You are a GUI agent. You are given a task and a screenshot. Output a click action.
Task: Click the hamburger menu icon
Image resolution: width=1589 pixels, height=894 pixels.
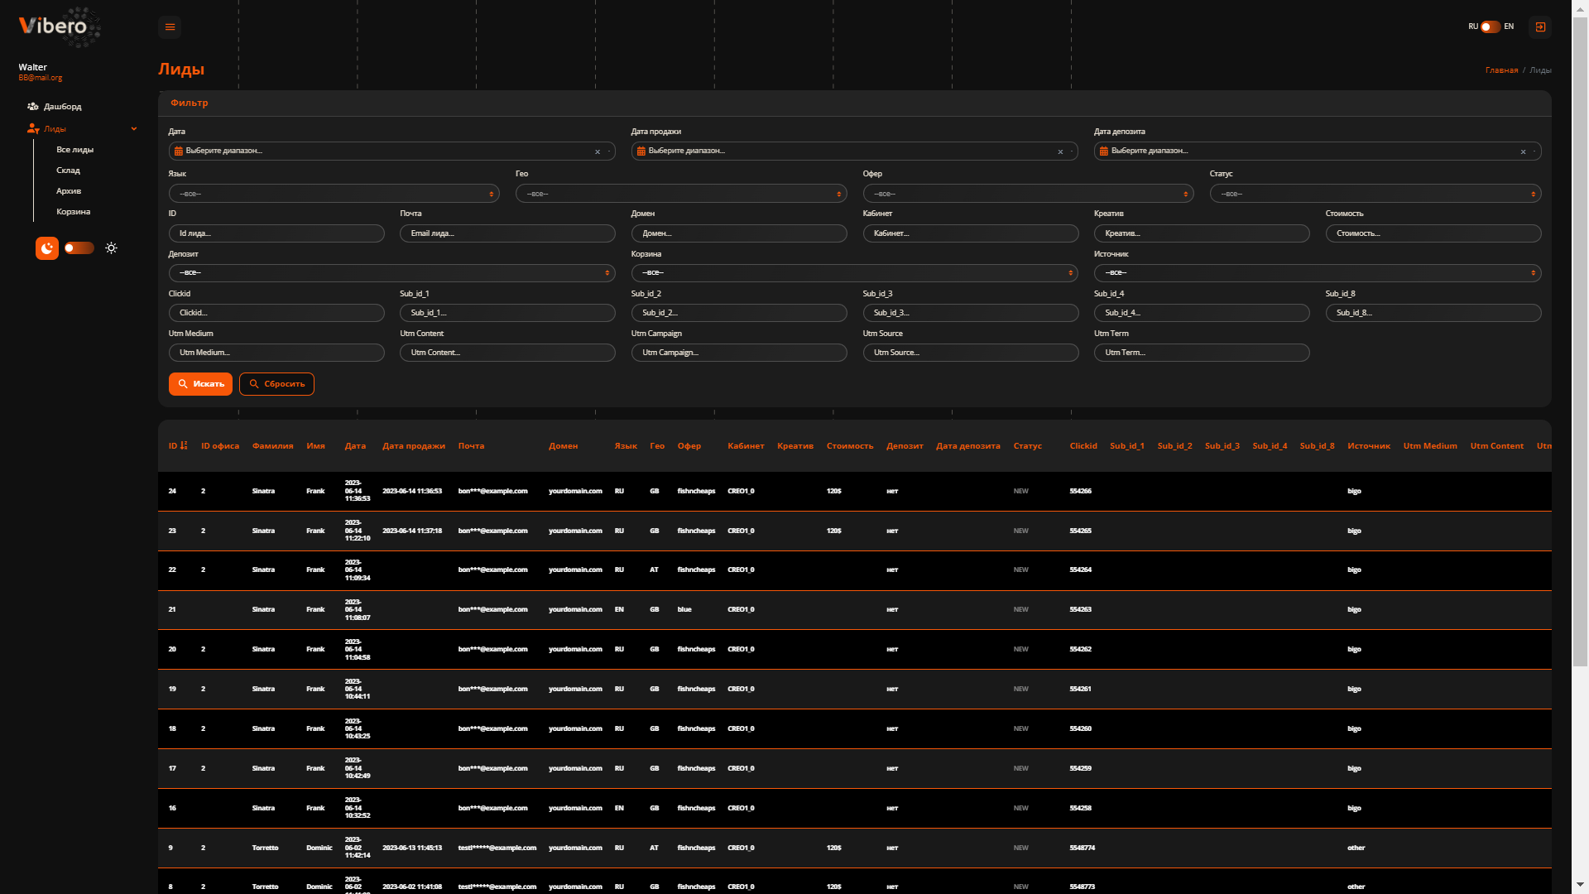point(170,27)
